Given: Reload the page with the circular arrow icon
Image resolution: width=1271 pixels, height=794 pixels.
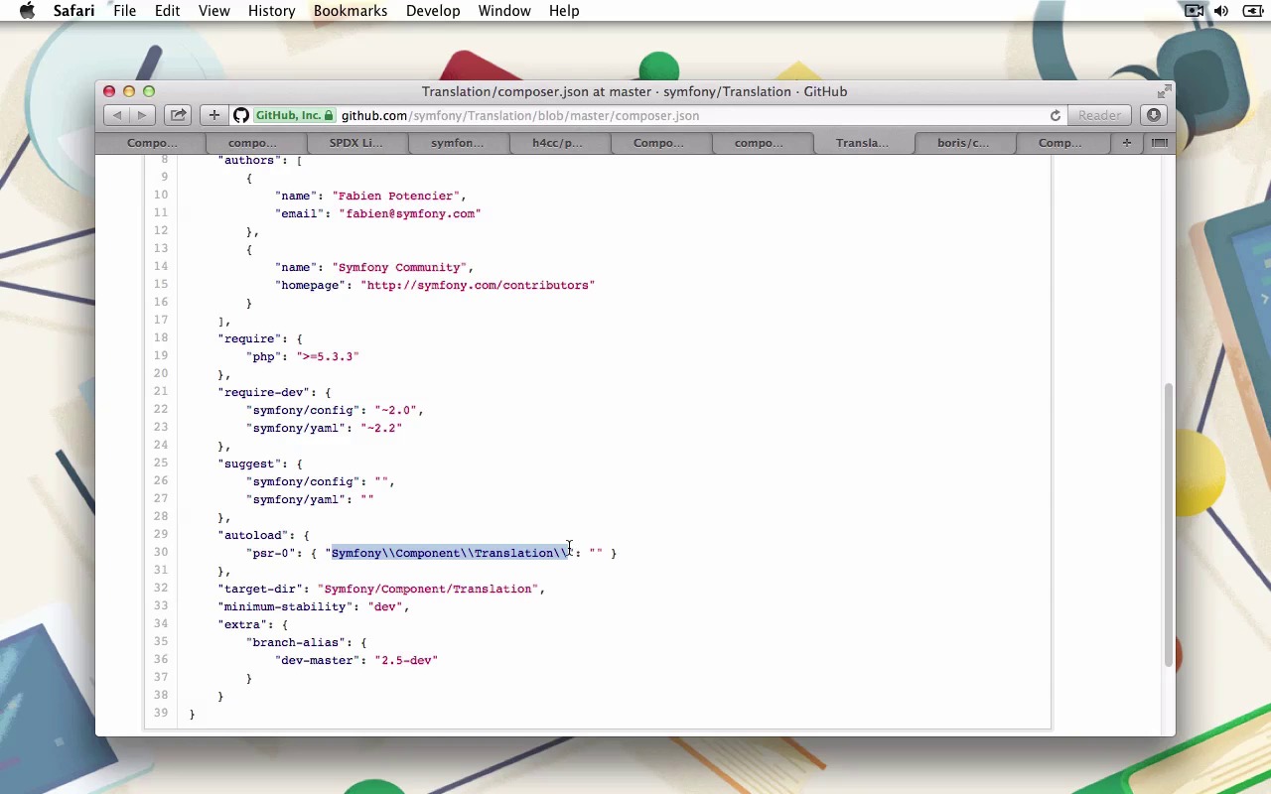Looking at the screenshot, I should (x=1055, y=116).
